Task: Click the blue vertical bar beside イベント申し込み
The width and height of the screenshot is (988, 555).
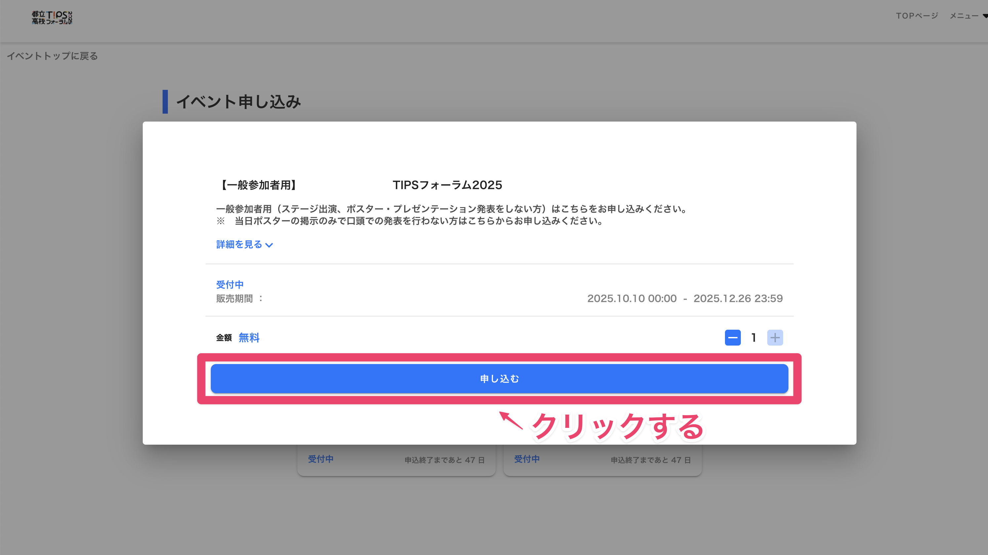Action: point(166,102)
